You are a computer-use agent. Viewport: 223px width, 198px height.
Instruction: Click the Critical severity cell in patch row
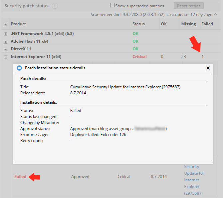click(x=124, y=177)
